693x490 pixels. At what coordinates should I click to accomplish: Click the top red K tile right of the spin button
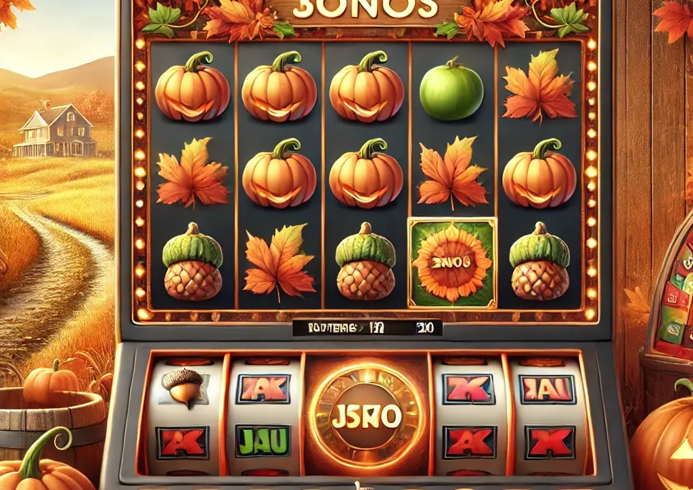click(468, 389)
